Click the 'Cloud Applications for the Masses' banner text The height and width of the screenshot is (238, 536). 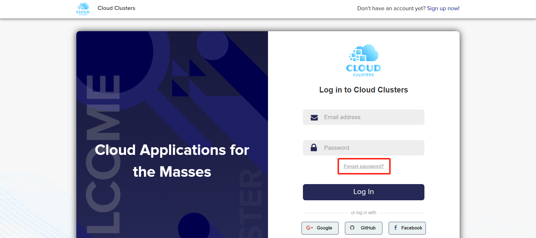point(172,161)
